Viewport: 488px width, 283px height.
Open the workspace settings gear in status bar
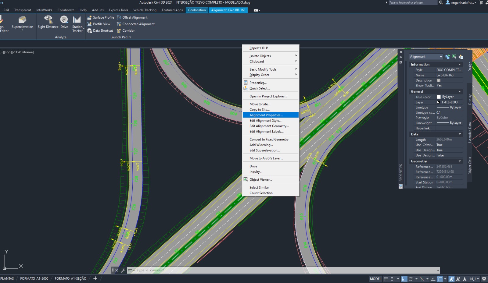484,279
